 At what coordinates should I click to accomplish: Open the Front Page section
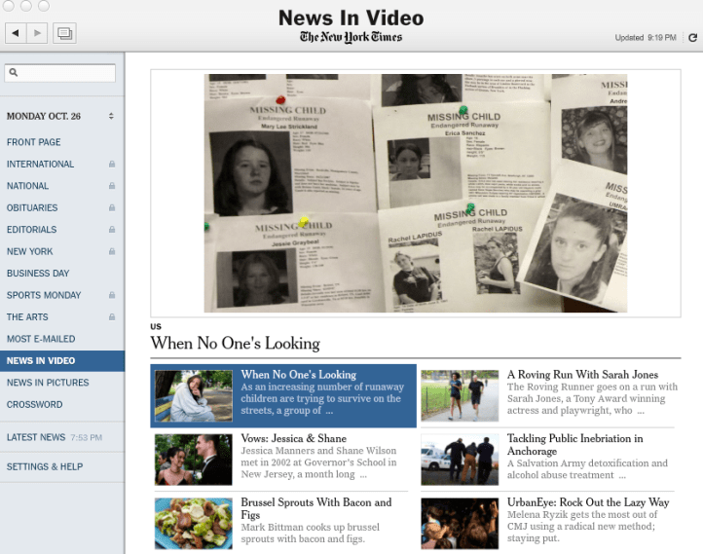click(x=34, y=142)
